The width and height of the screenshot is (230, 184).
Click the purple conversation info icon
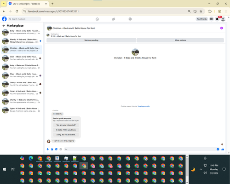[221, 28]
